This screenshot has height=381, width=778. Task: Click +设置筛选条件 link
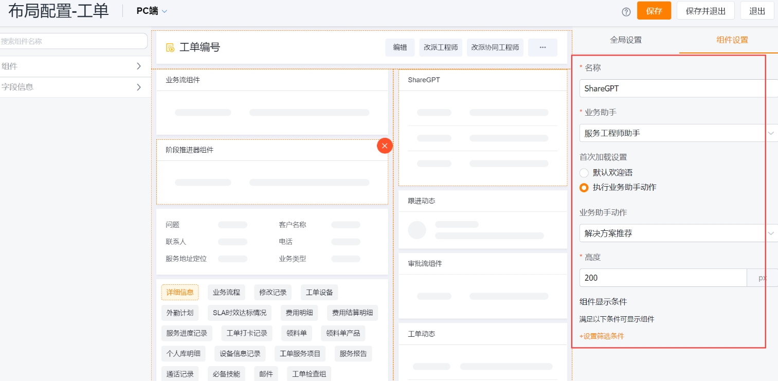(602, 336)
